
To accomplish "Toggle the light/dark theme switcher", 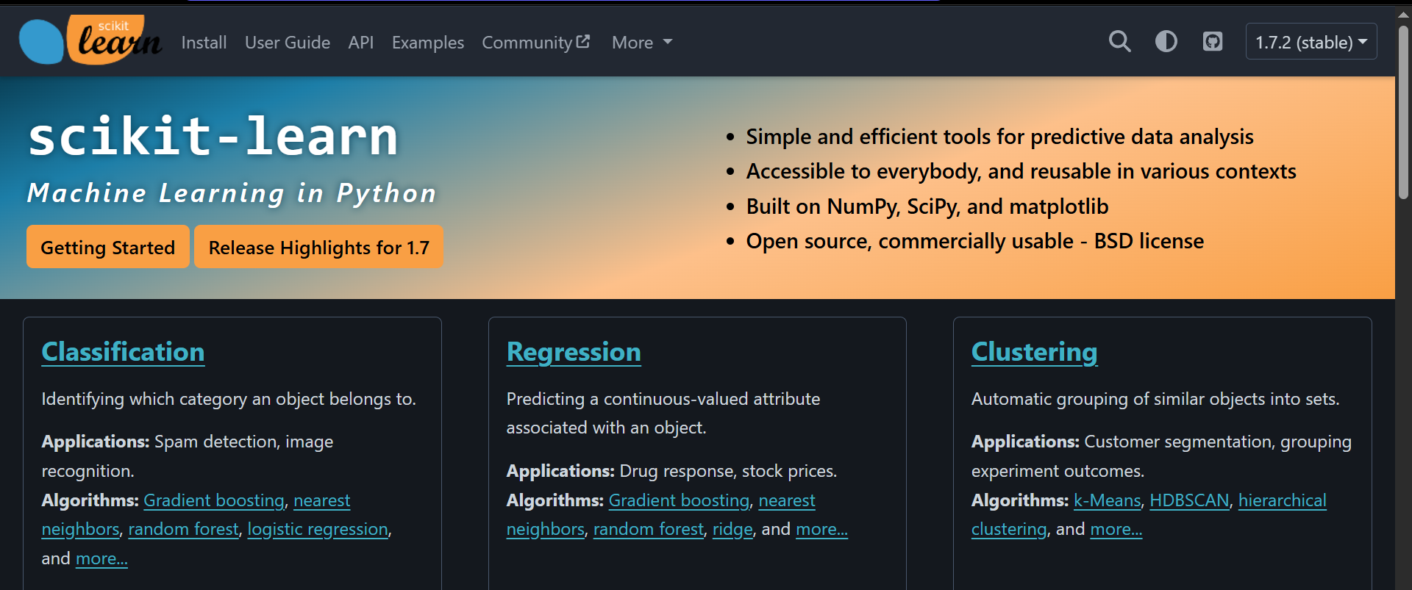I will 1166,41.
